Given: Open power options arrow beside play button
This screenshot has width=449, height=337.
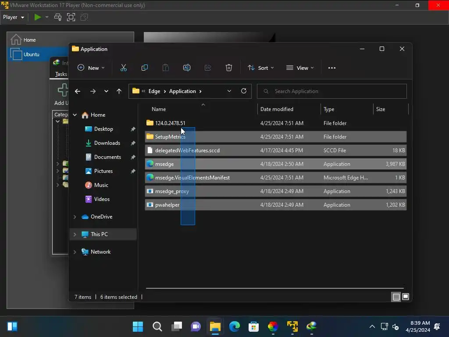Looking at the screenshot, I should coord(47,17).
